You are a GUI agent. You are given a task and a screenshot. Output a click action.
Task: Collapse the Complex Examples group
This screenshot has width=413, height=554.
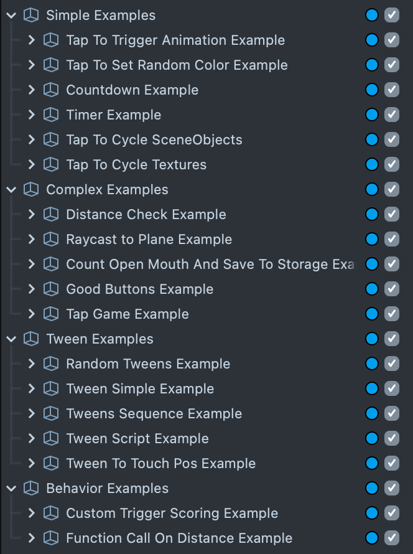click(x=11, y=189)
